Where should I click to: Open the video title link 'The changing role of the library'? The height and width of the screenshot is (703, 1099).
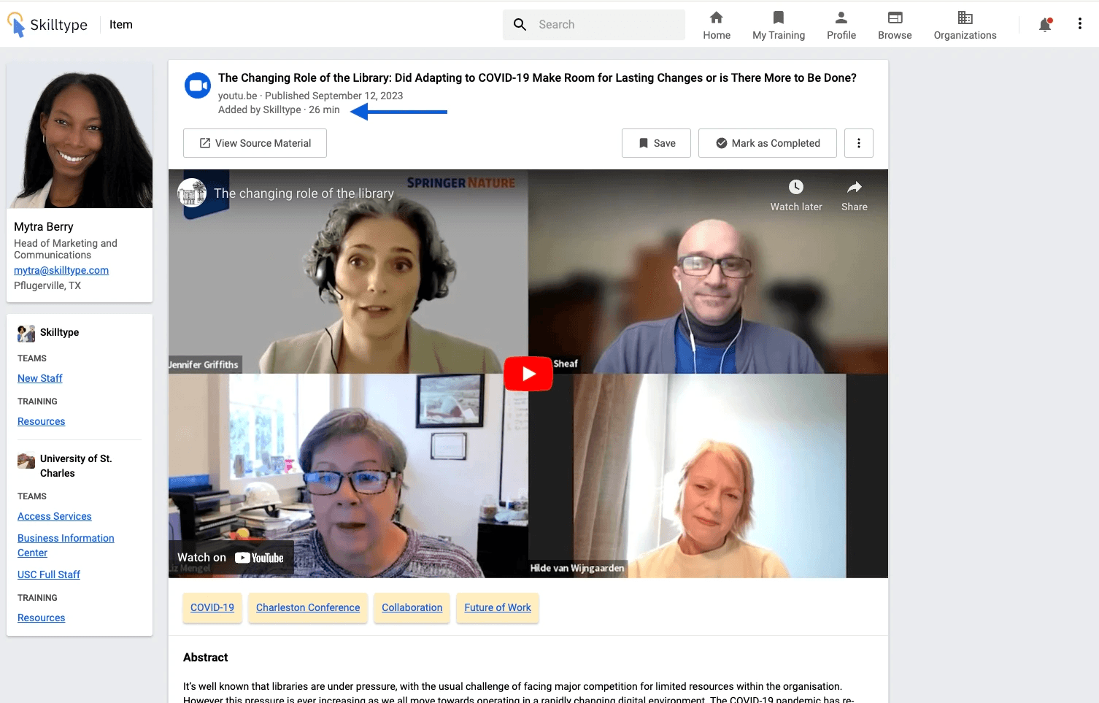tap(304, 193)
